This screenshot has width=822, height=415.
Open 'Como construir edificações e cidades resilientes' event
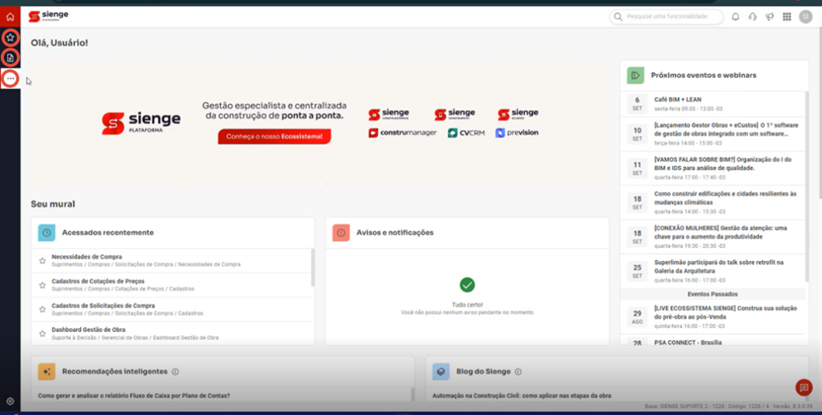(x=713, y=202)
